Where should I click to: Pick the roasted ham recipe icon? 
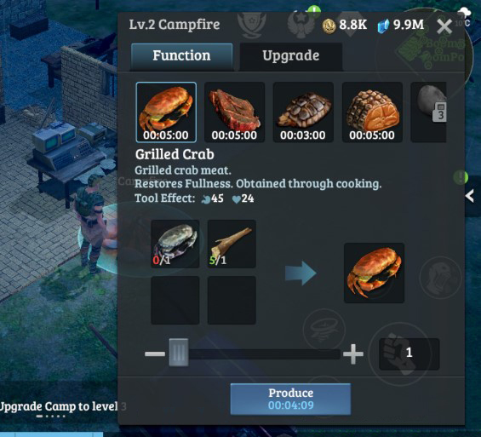click(372, 112)
